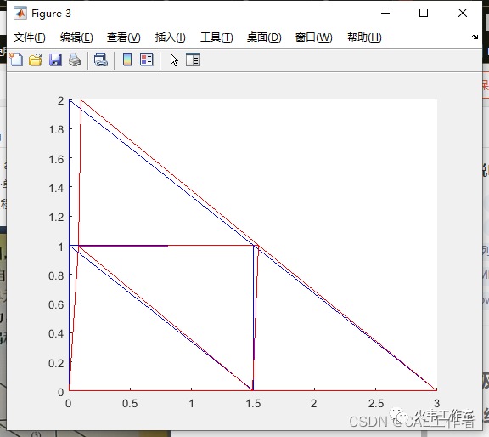Minimize the Figure 3 window
The image size is (489, 437).
tap(385, 13)
